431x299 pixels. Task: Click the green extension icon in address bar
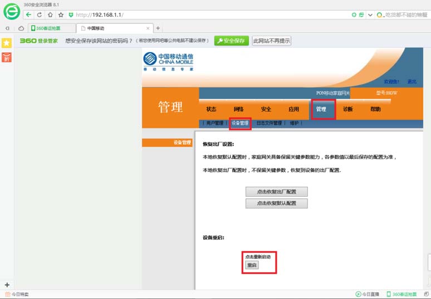tap(354, 15)
